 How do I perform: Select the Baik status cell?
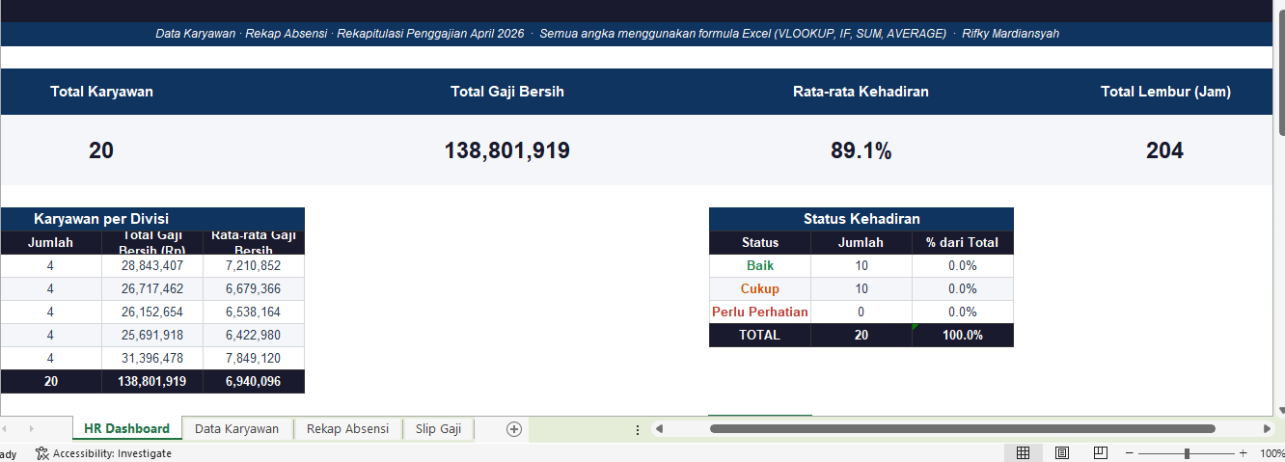(x=760, y=265)
